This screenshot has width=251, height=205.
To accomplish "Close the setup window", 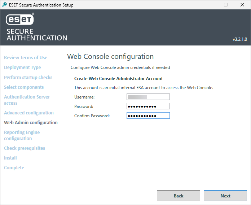I will coord(242,5).
